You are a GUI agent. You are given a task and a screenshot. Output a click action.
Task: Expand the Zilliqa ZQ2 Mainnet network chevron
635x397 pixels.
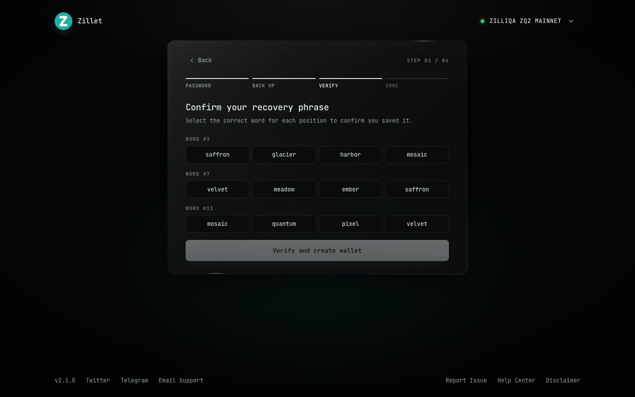click(571, 21)
